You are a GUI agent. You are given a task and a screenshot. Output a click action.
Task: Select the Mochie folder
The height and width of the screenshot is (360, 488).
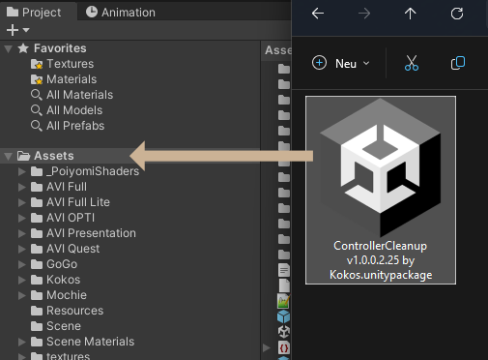tap(59, 295)
